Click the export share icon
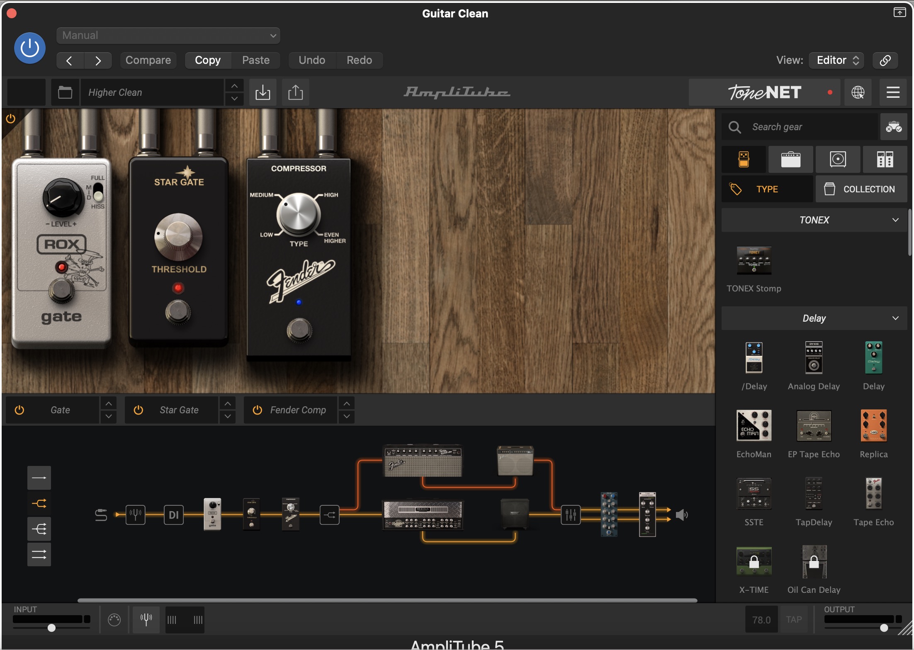914x650 pixels. tap(295, 92)
